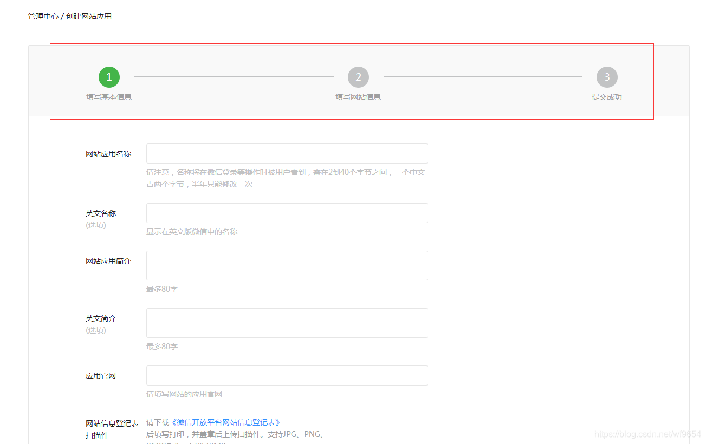
Task: Click the grey step 3 circle
Action: (x=607, y=77)
